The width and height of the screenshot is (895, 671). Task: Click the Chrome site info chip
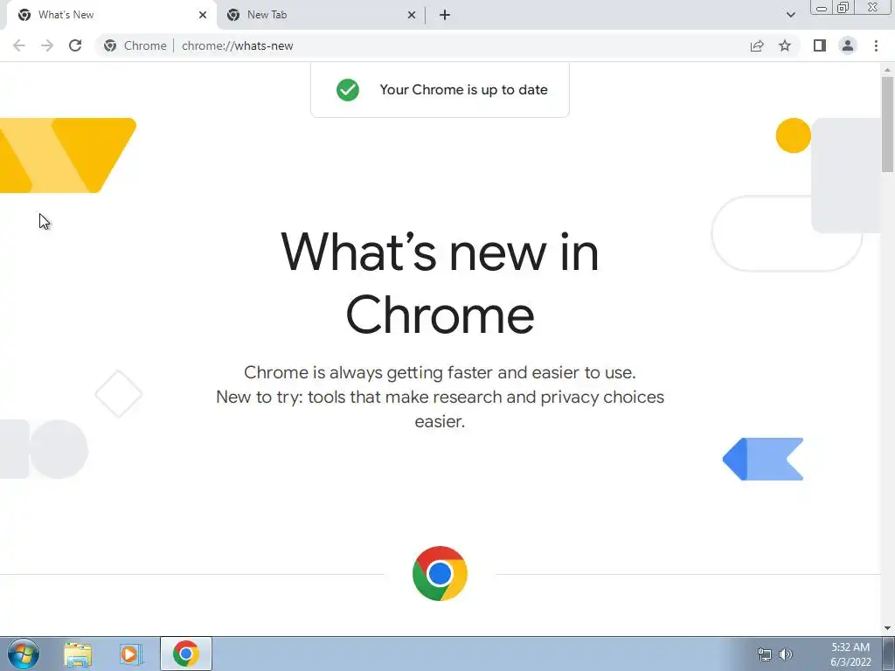(x=135, y=45)
